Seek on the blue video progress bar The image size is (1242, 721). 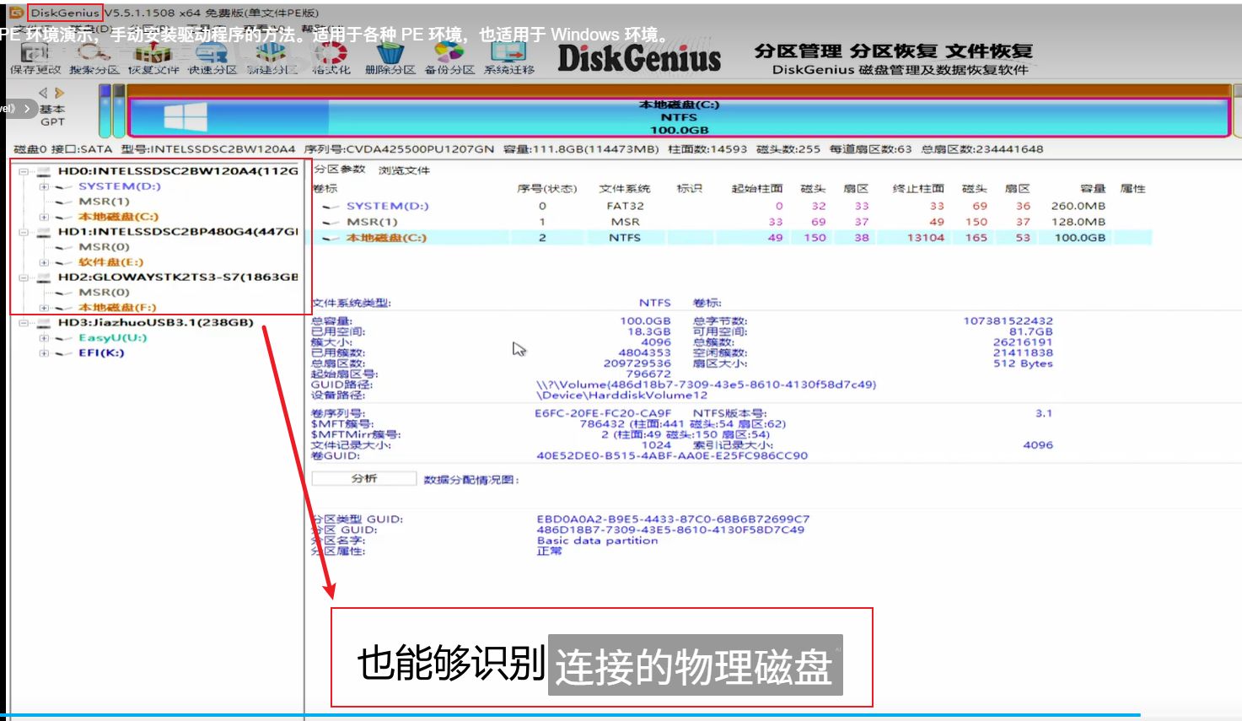570,715
